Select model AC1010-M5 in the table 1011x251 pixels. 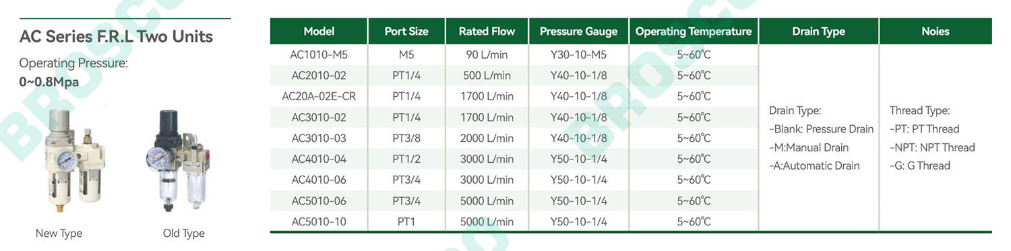pyautogui.click(x=319, y=55)
